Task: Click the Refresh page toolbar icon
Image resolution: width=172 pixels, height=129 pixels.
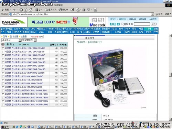Action: point(26,10)
